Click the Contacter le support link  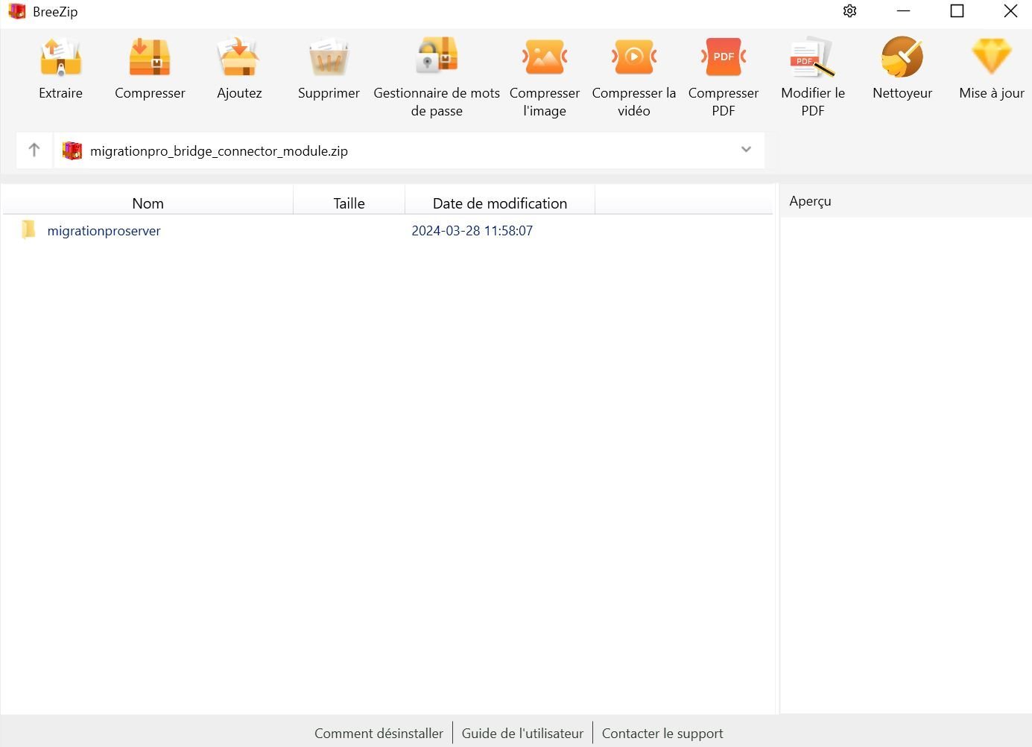[x=662, y=734]
